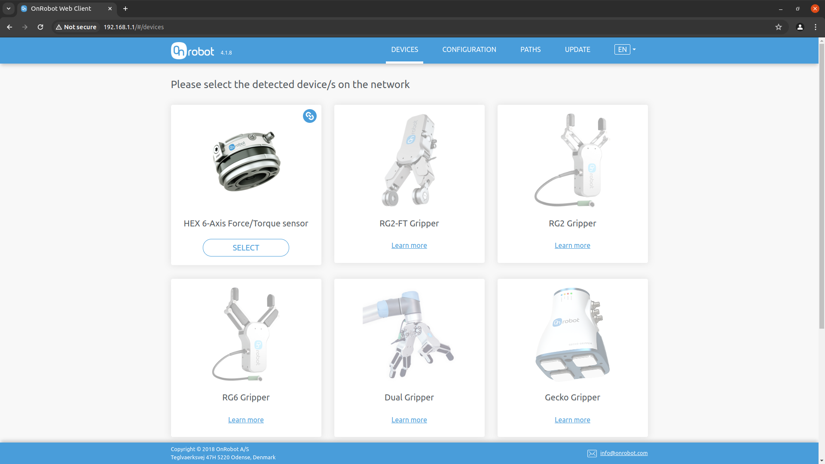Open the tab search chevron
Screen dimensions: 825x464
(9, 9)
